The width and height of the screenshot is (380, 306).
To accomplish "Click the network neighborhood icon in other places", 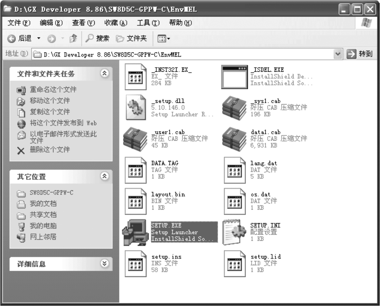I will point(21,238).
